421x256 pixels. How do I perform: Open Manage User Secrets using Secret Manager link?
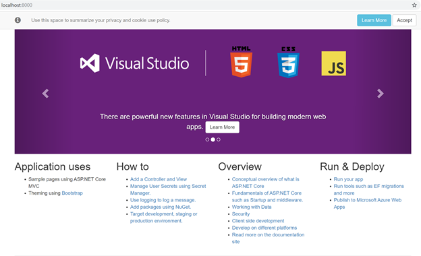coord(168,189)
